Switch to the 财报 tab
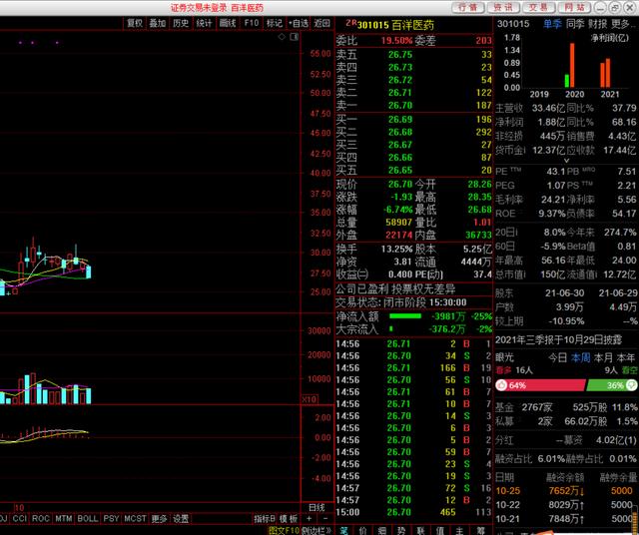Image resolution: width=639 pixels, height=535 pixels. click(597, 22)
